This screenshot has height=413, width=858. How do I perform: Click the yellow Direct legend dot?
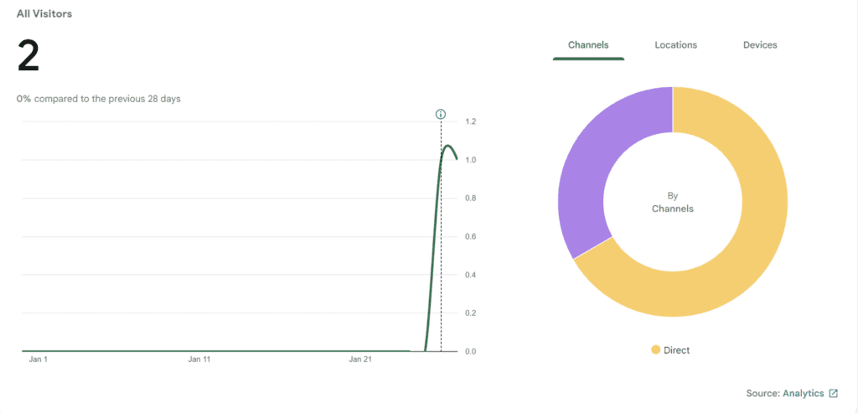tap(655, 350)
